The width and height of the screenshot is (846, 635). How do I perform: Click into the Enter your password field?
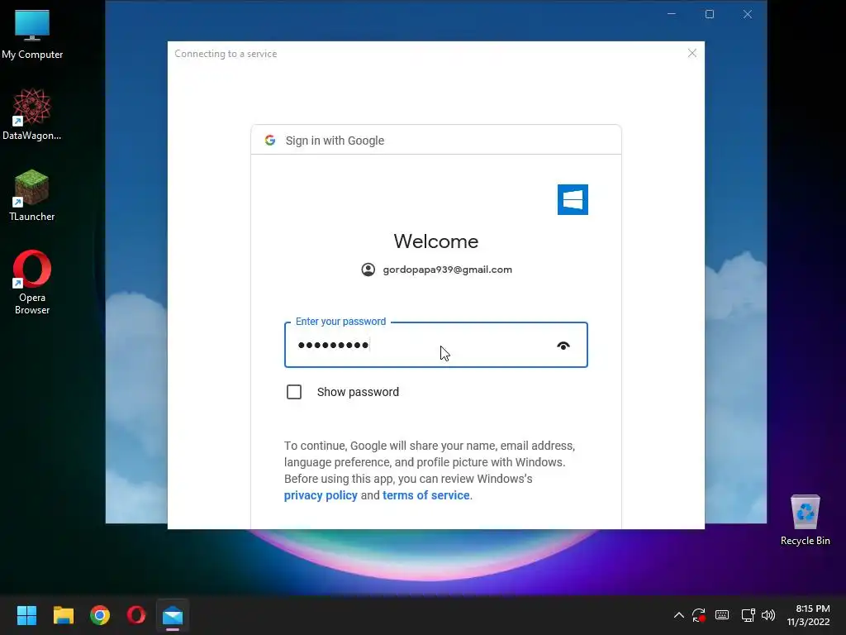[x=436, y=345]
